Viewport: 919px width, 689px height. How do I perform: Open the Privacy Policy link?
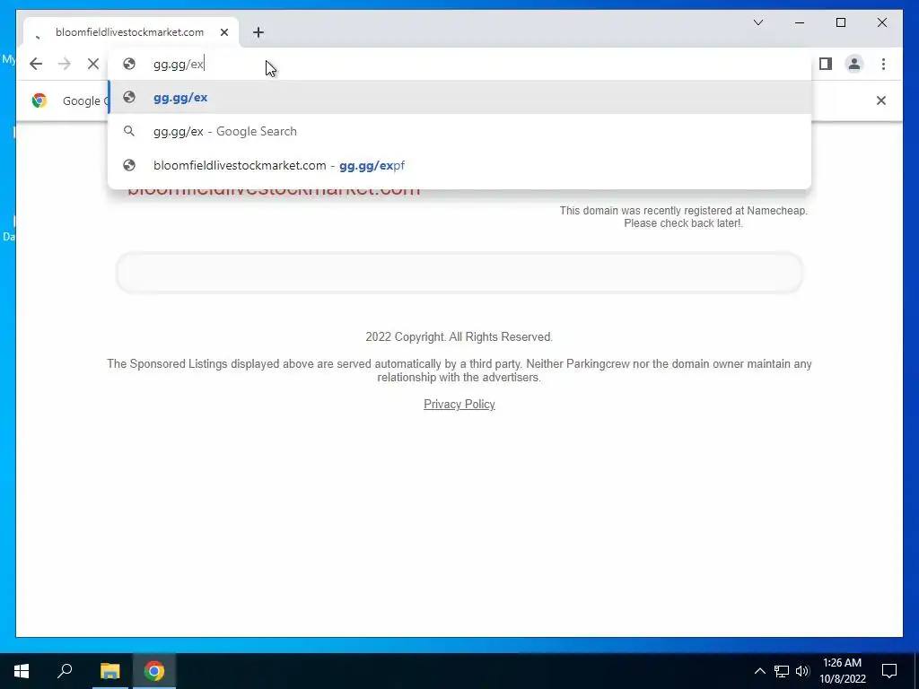point(459,405)
